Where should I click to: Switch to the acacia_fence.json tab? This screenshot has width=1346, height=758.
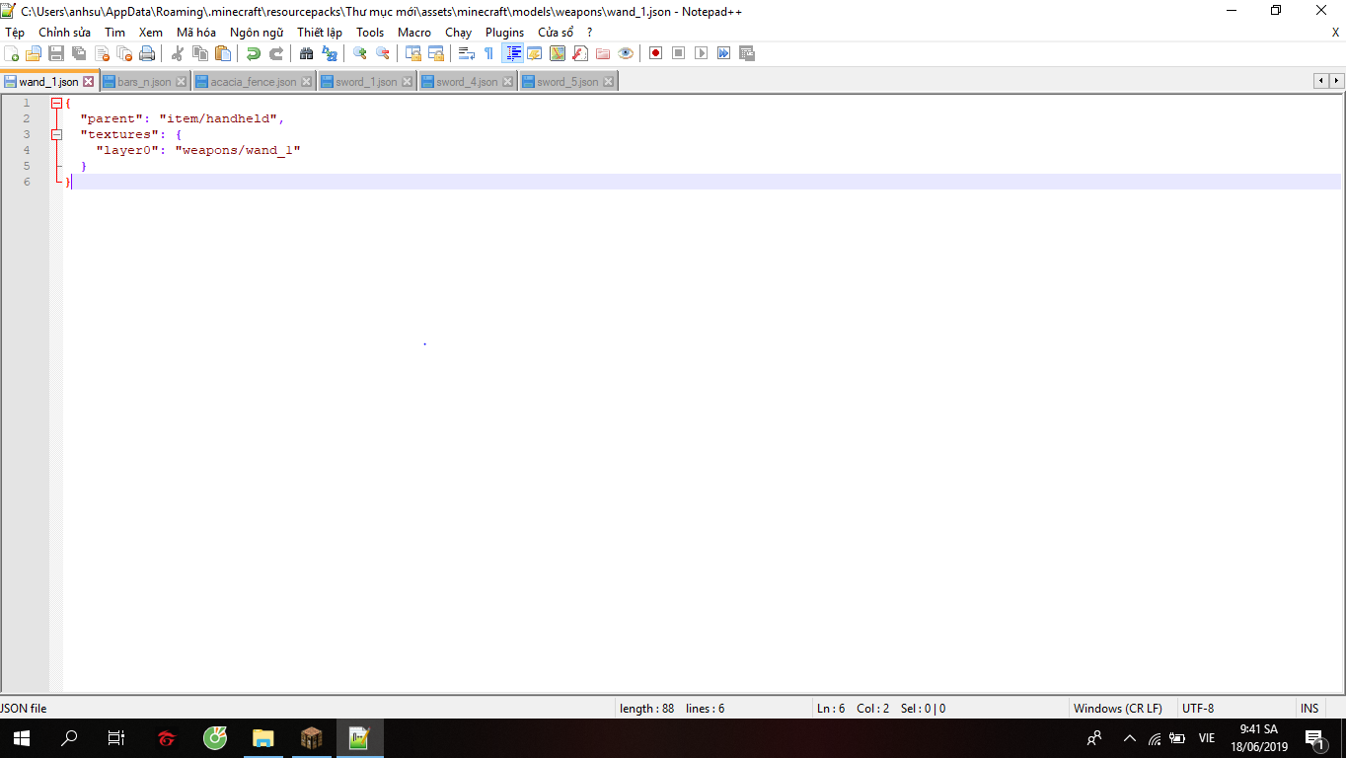point(253,82)
